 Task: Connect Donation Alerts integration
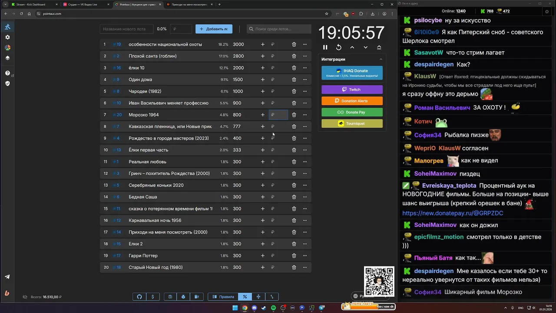pyautogui.click(x=352, y=101)
